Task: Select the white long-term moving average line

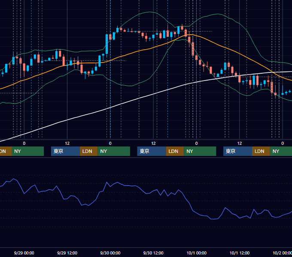Action: click(139, 98)
